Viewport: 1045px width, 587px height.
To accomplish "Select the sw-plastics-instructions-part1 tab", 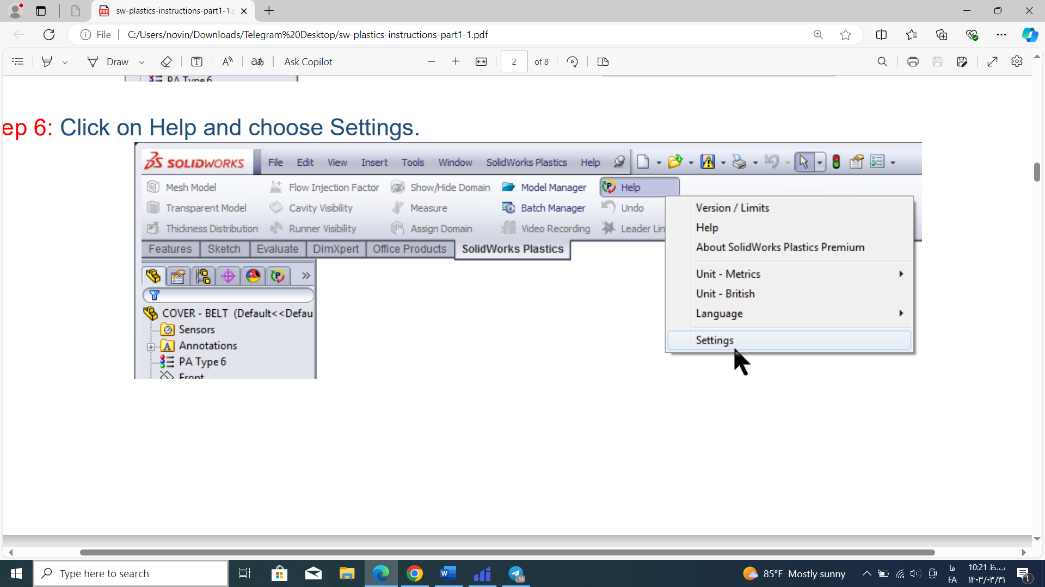I will point(174,11).
